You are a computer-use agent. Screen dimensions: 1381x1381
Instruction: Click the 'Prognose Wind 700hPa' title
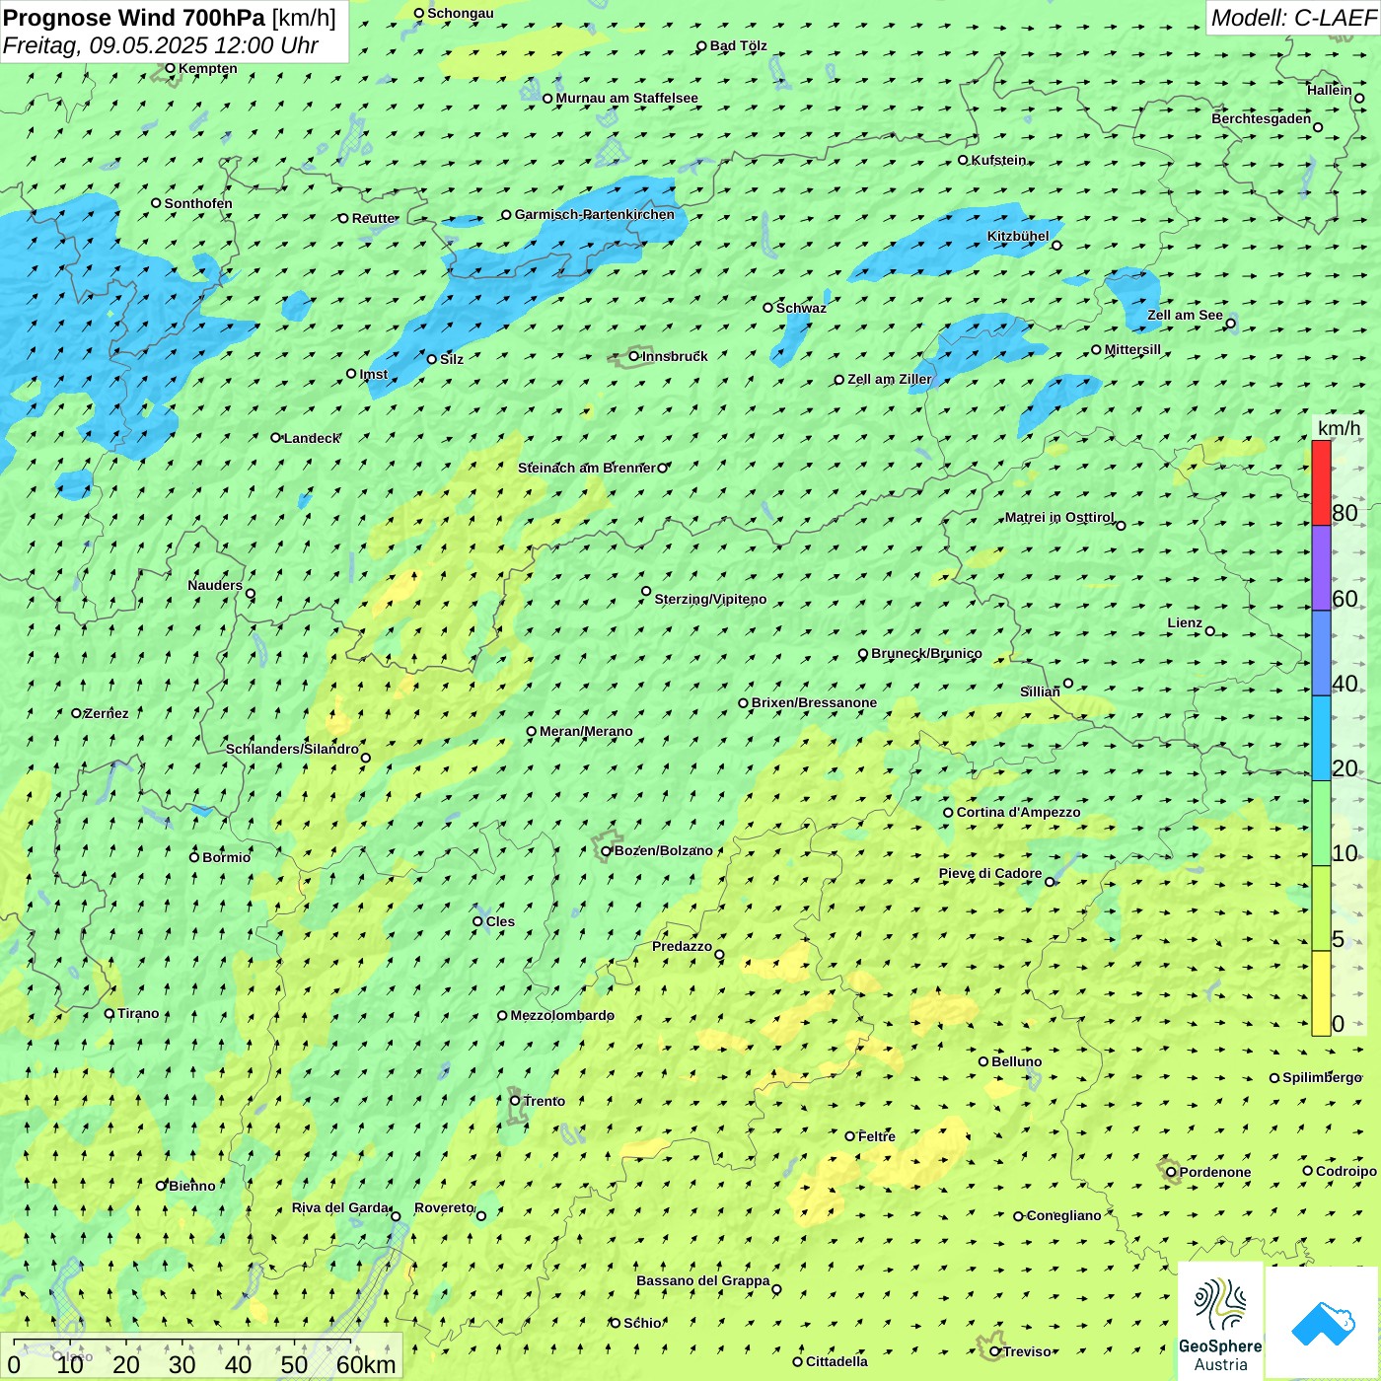pyautogui.click(x=134, y=18)
